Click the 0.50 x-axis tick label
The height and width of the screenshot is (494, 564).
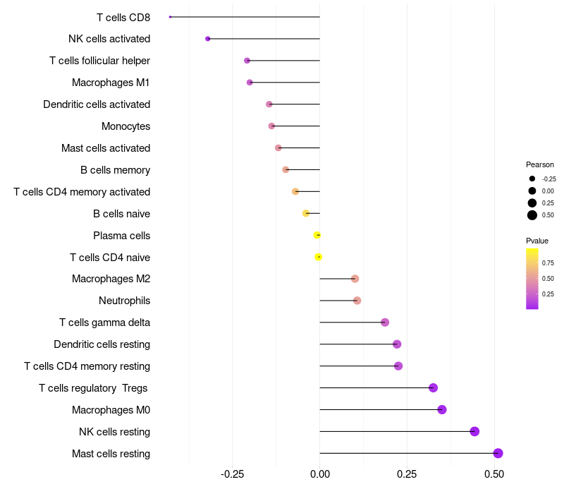click(x=494, y=474)
